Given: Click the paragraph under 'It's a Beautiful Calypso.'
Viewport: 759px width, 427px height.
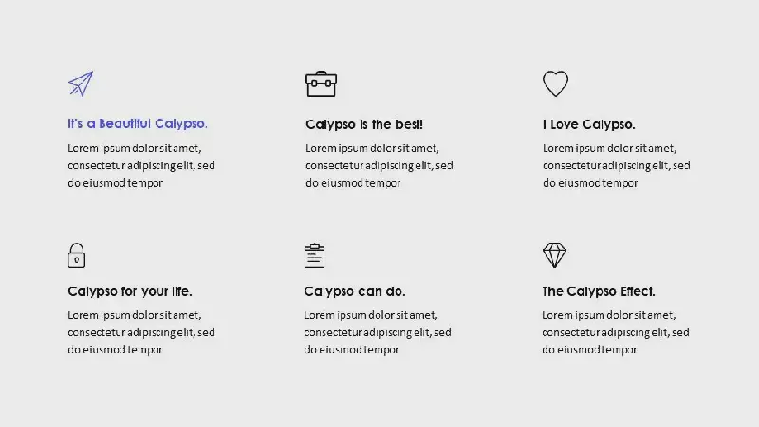Looking at the screenshot, I should [140, 165].
